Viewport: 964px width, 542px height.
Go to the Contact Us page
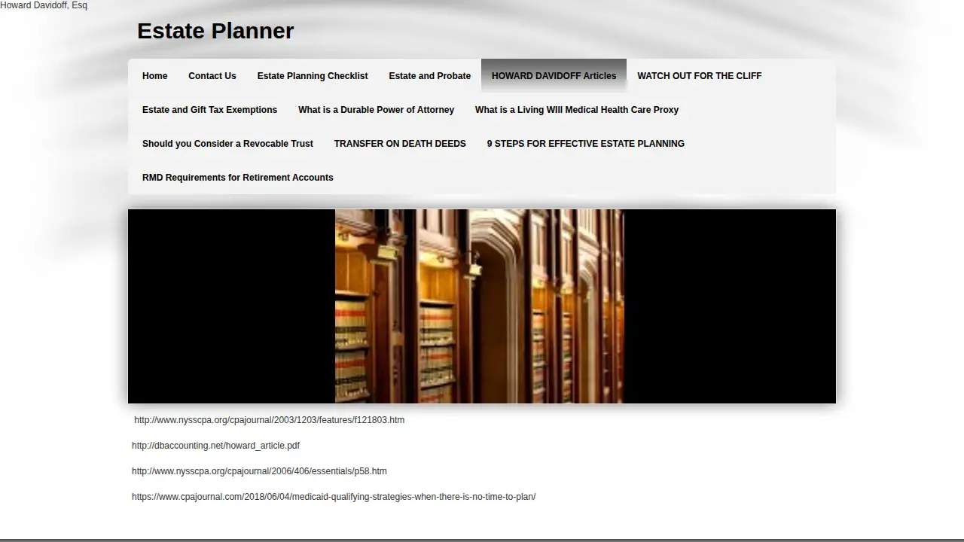pos(212,76)
